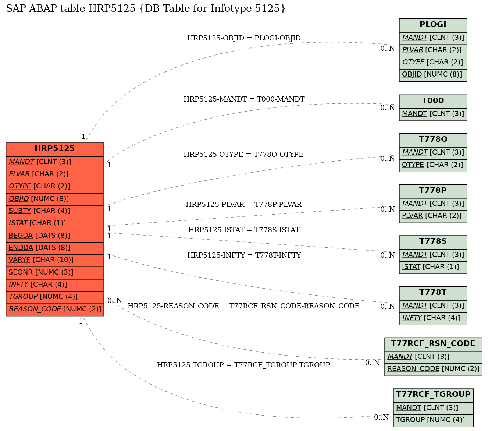Click the HRP5125-ISTAT = T778S-ISTAT relation label
Screen dimensions: 488x431
click(x=244, y=230)
